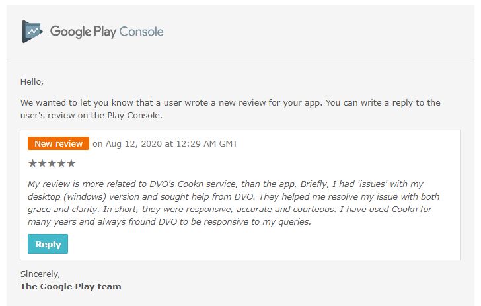
Task: Click the Hello greeting line
Action: click(32, 82)
